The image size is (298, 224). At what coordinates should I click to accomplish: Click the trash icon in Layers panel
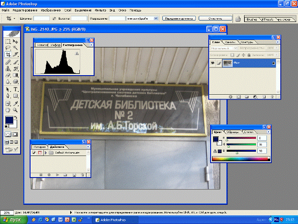(x=273, y=96)
